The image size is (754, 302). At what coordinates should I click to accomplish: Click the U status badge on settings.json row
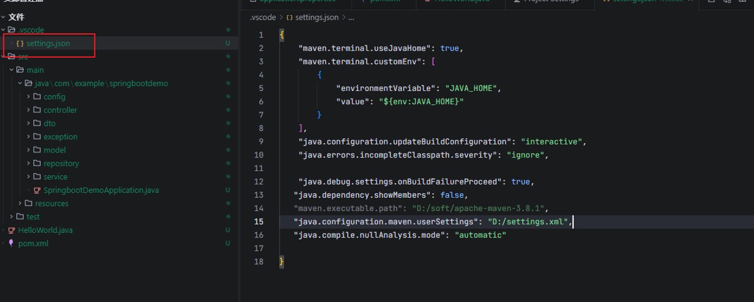pyautogui.click(x=228, y=43)
